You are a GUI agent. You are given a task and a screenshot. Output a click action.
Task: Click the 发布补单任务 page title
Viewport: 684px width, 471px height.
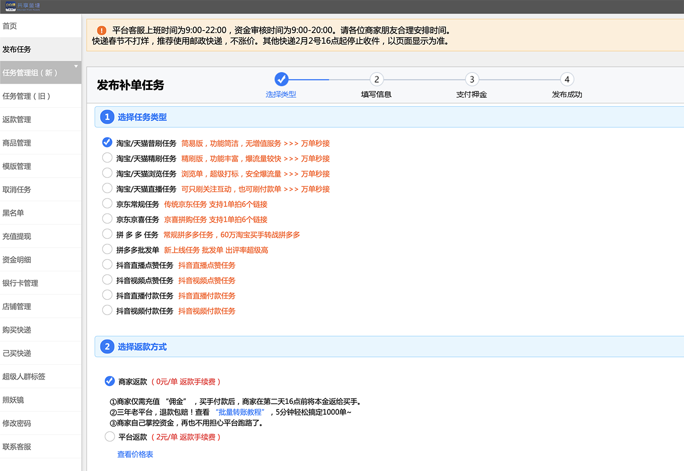pos(131,85)
